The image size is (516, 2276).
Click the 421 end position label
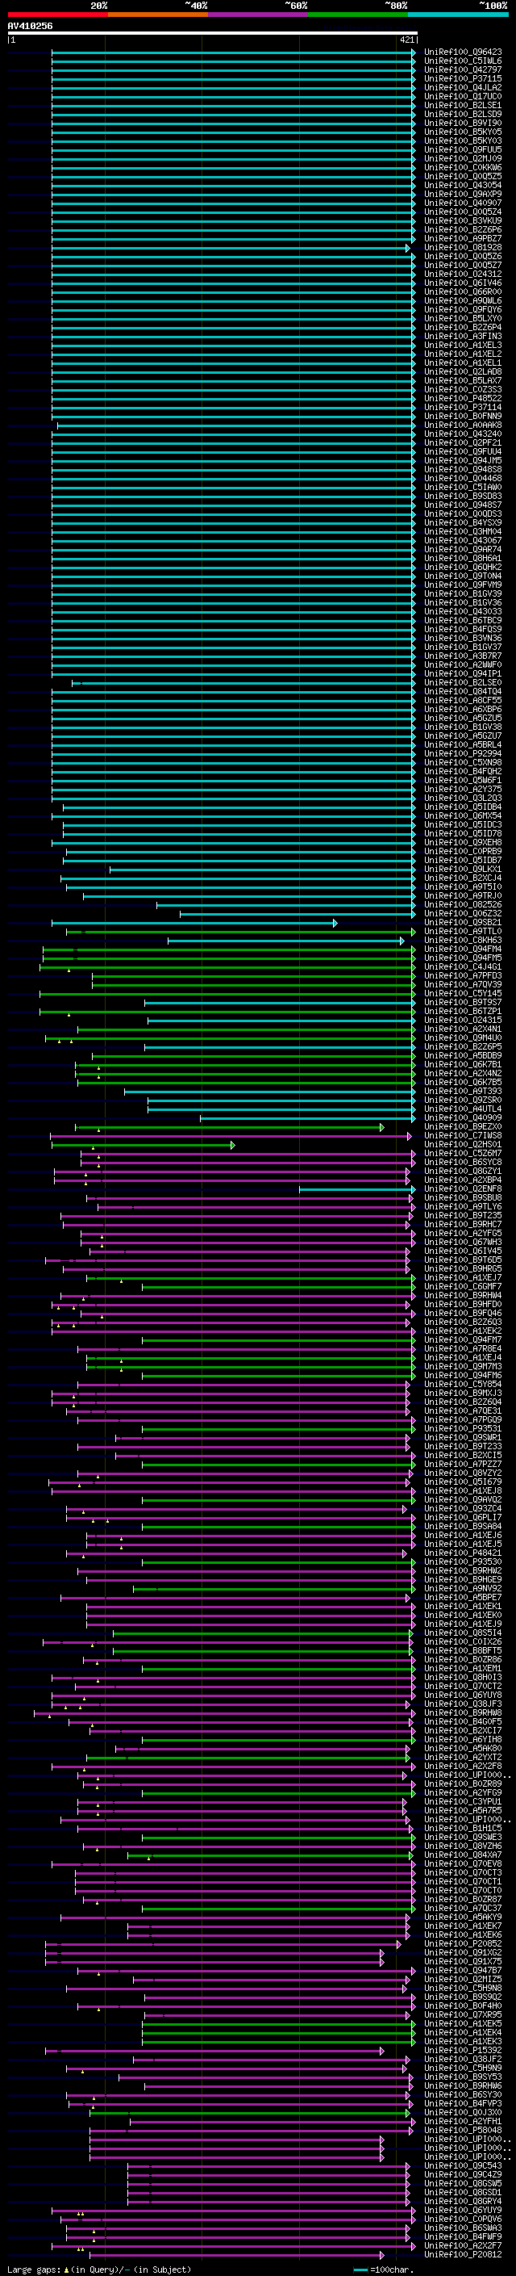point(406,40)
